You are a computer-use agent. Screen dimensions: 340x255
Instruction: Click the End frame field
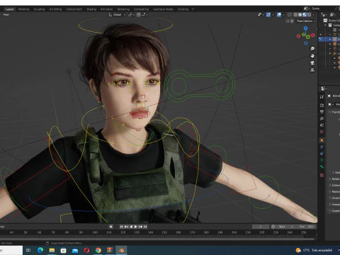[x=306, y=227]
